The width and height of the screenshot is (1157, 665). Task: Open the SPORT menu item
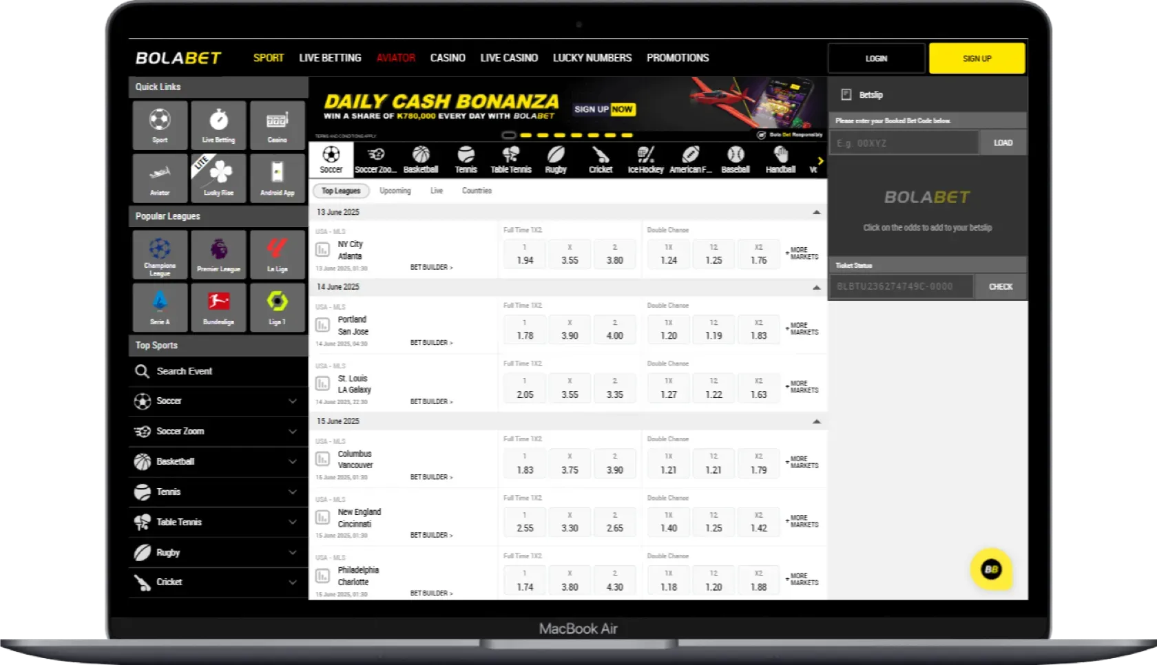(x=269, y=58)
